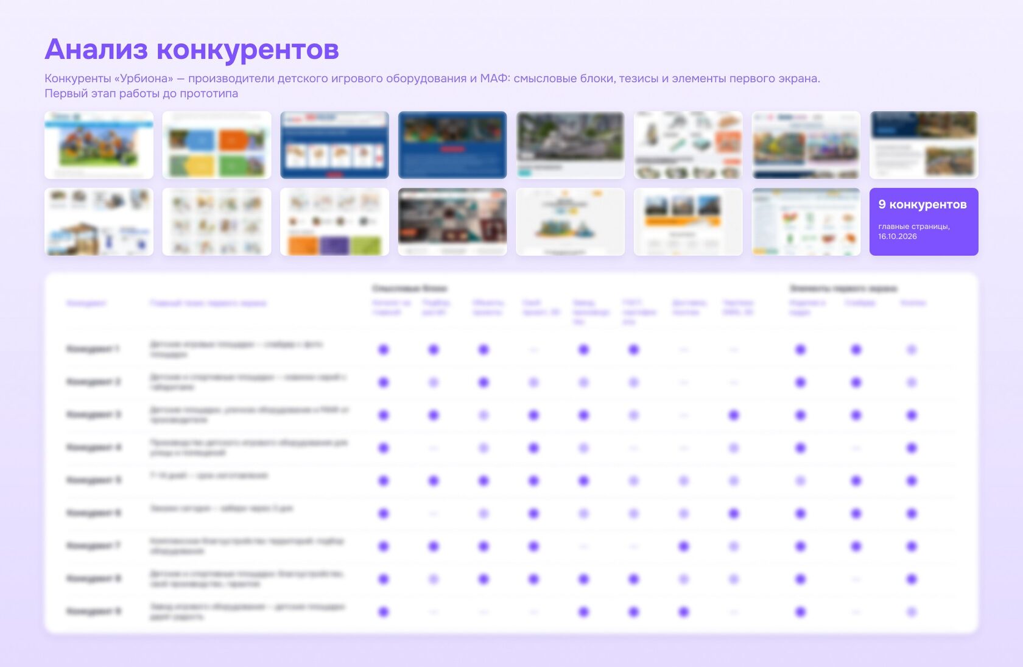Select the «Конкурент 7» table row label

[93, 546]
